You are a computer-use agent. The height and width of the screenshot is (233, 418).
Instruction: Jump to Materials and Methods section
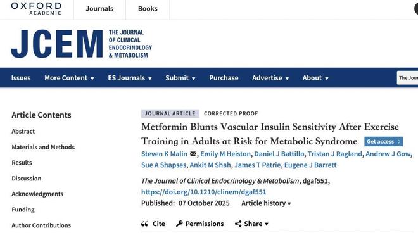(43, 147)
